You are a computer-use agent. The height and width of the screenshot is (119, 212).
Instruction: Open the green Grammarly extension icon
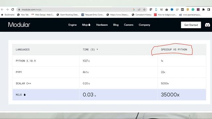pyautogui.click(x=193, y=10)
